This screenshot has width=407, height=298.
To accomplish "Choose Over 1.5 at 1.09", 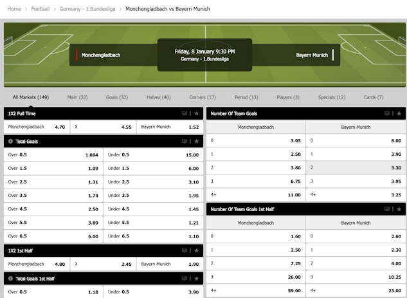I will (53, 169).
